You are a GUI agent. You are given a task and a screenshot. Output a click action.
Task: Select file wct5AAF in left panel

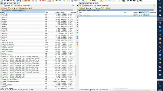click(37, 39)
